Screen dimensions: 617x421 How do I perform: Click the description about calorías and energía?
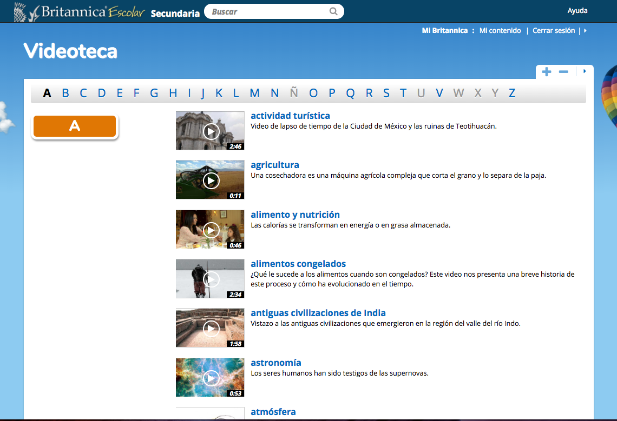coord(350,225)
